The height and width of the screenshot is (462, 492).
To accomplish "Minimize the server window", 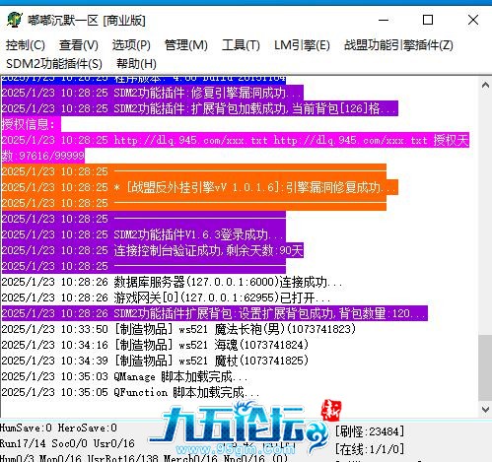I will (x=384, y=20).
